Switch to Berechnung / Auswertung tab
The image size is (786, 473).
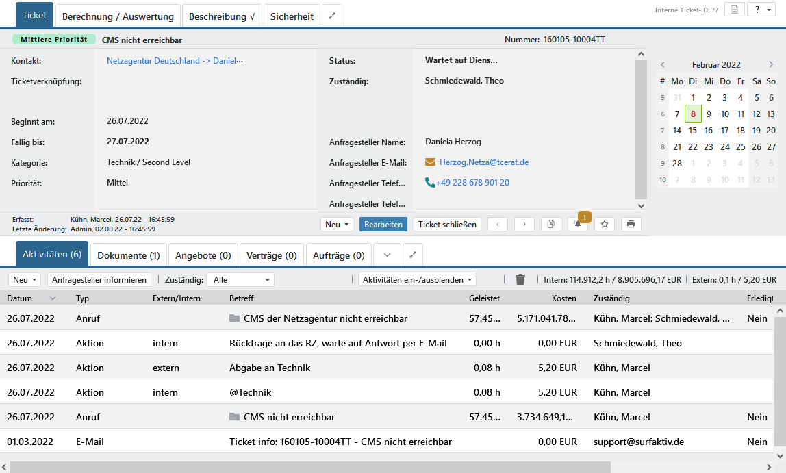[118, 16]
